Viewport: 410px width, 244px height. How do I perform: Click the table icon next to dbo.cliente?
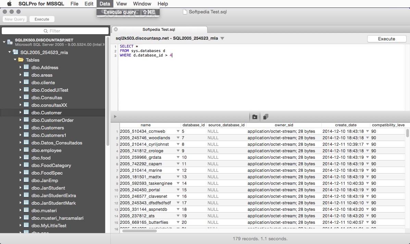26,82
